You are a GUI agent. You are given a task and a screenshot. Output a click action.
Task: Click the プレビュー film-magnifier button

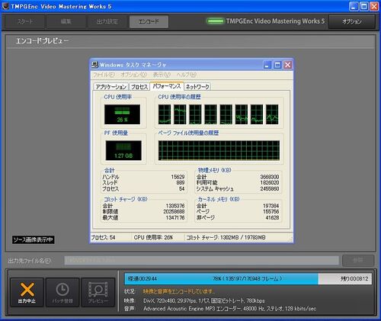98,292
